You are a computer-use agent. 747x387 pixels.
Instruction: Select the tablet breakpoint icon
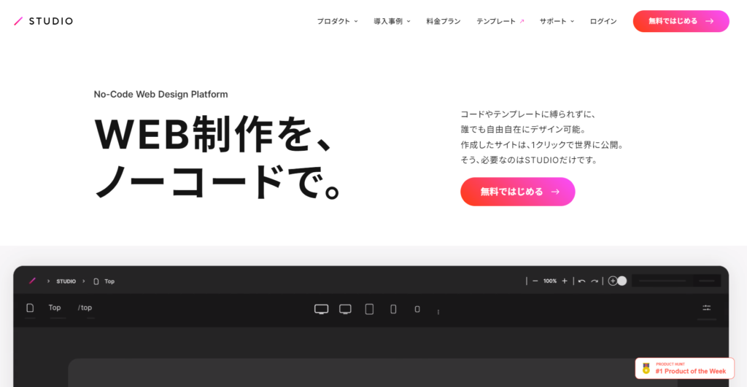coord(369,310)
